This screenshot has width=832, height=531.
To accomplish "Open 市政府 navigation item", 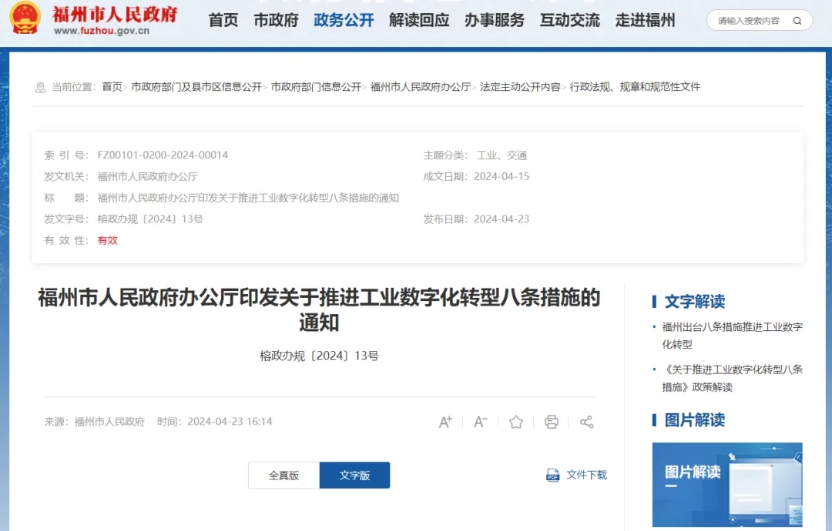I will point(276,20).
